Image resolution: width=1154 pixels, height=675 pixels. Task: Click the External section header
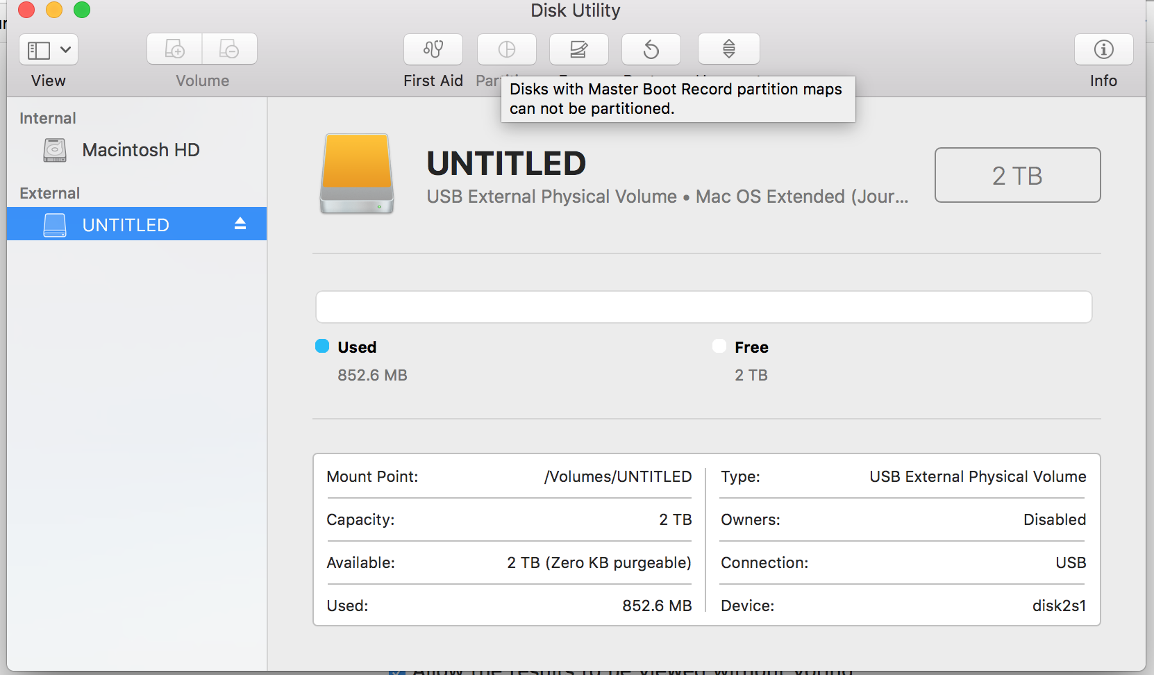(x=50, y=193)
